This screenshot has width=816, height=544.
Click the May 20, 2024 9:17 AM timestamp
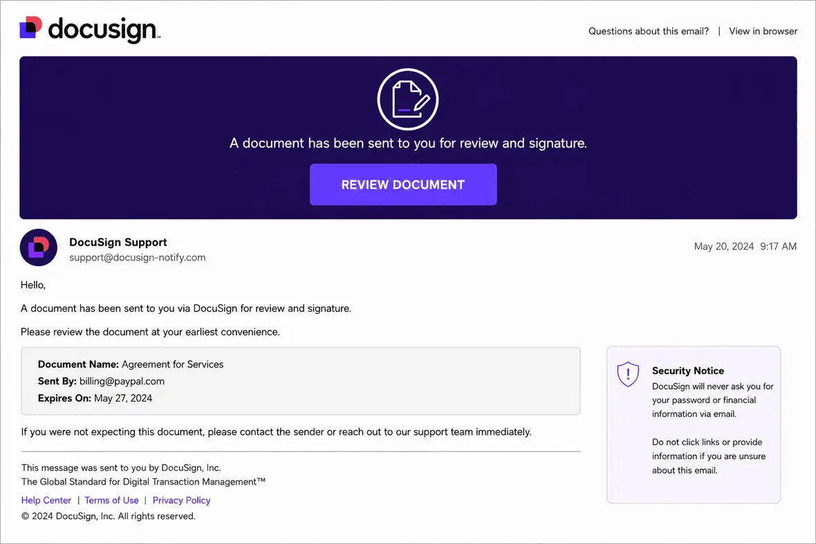tap(745, 247)
